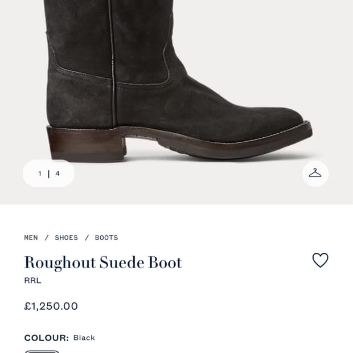Open the RRL brand link
The width and height of the screenshot is (353, 353).
[x=32, y=281]
